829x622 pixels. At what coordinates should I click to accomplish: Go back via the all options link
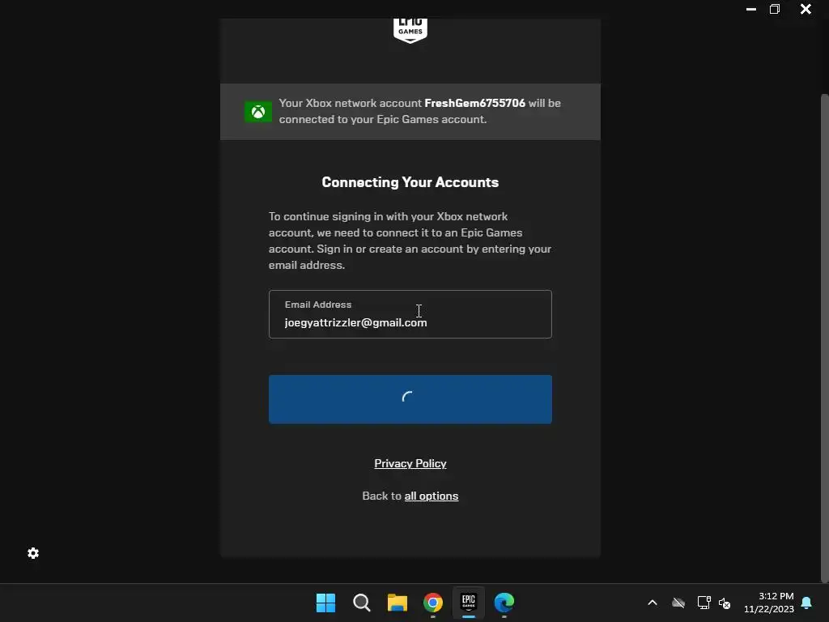coord(432,496)
